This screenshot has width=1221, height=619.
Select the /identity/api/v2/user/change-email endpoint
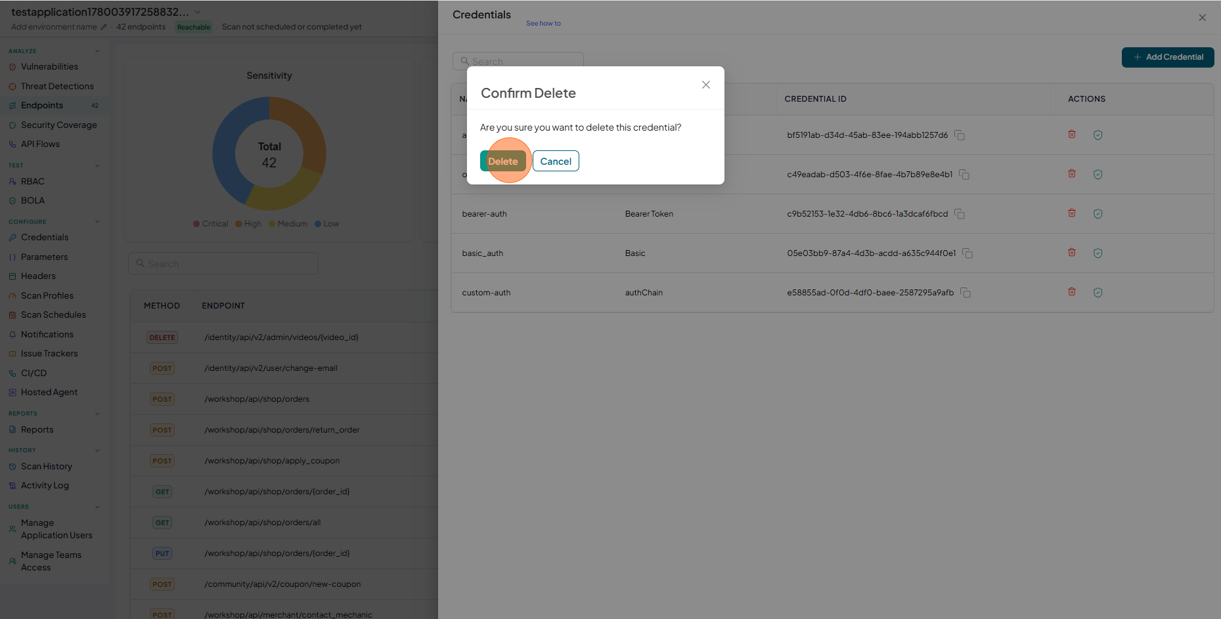click(271, 368)
